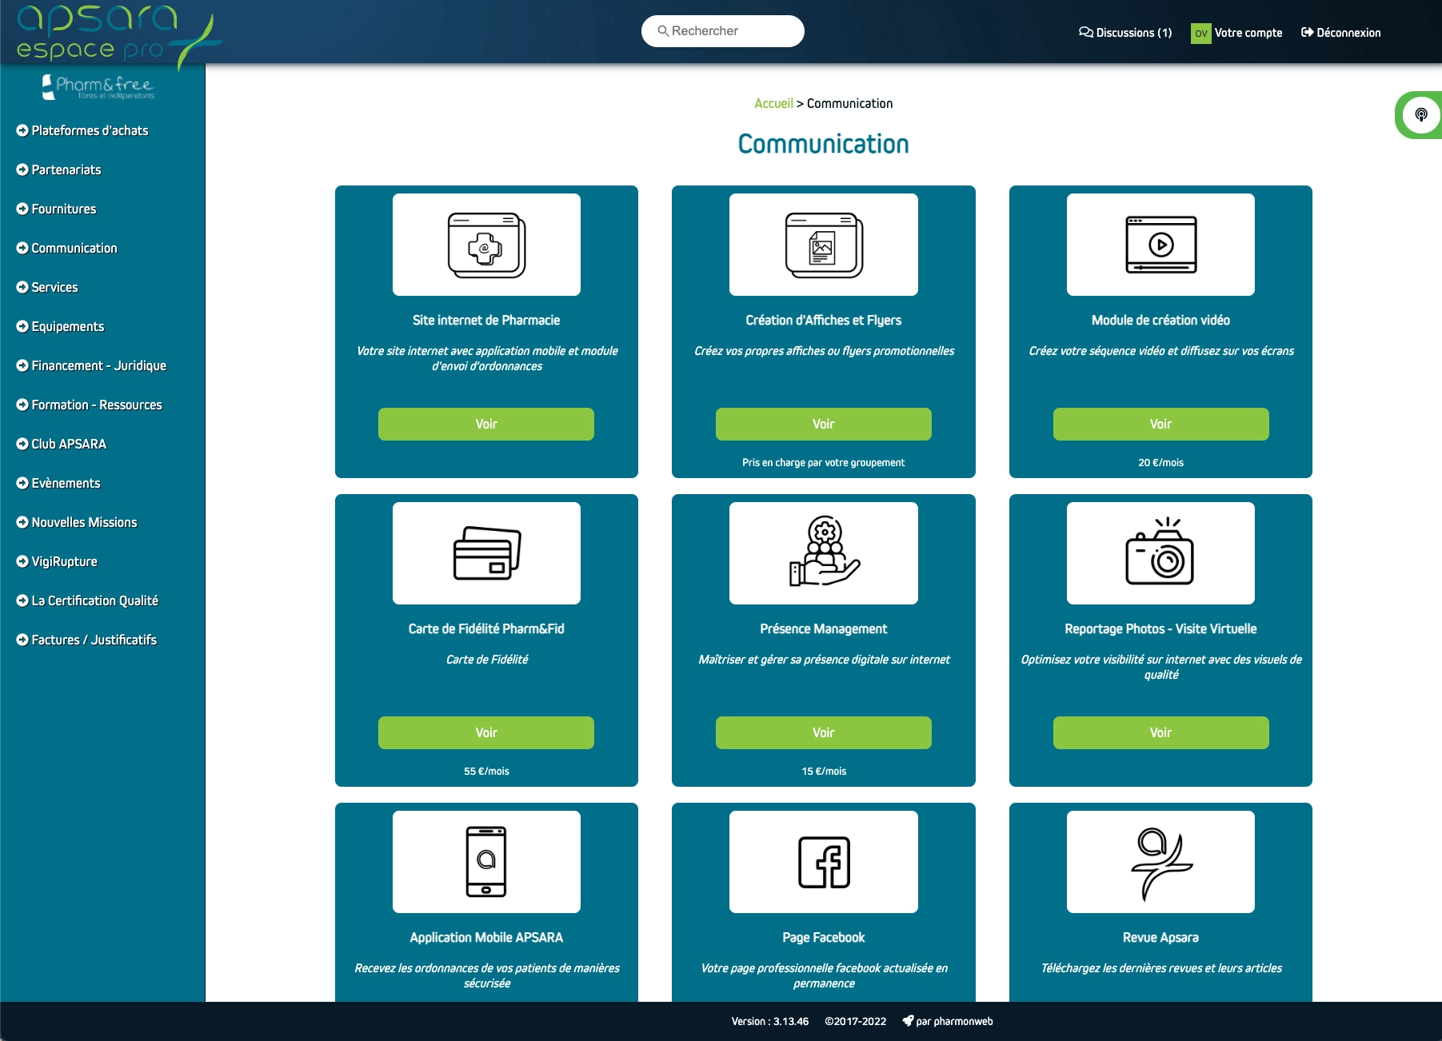Click the Création d'Affiches et Flyers icon
Screen dimensions: 1442x1041
tap(824, 245)
